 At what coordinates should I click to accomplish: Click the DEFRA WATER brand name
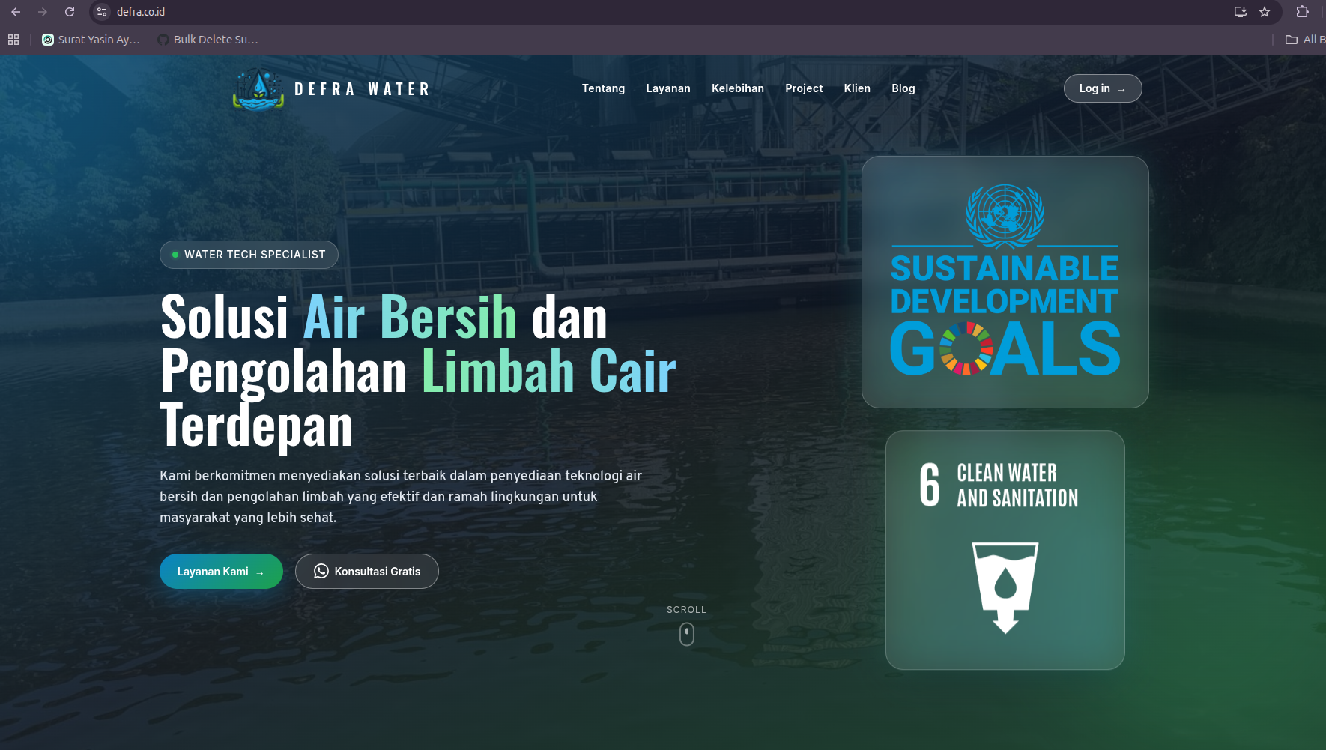363,89
